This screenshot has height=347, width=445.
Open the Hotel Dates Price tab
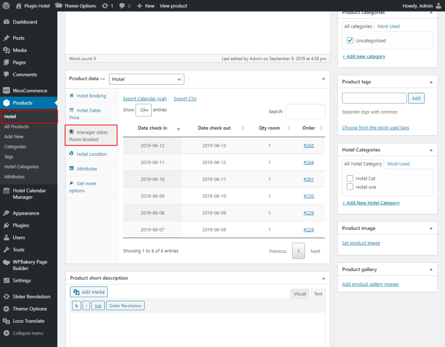92,114
